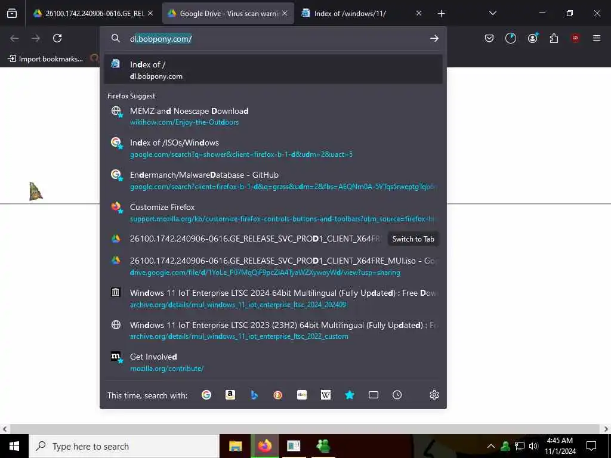The image size is (611, 458).
Task: Open Windows 11 IoT Enterprise LTSC 2024 suggestion
Action: [x=273, y=298]
